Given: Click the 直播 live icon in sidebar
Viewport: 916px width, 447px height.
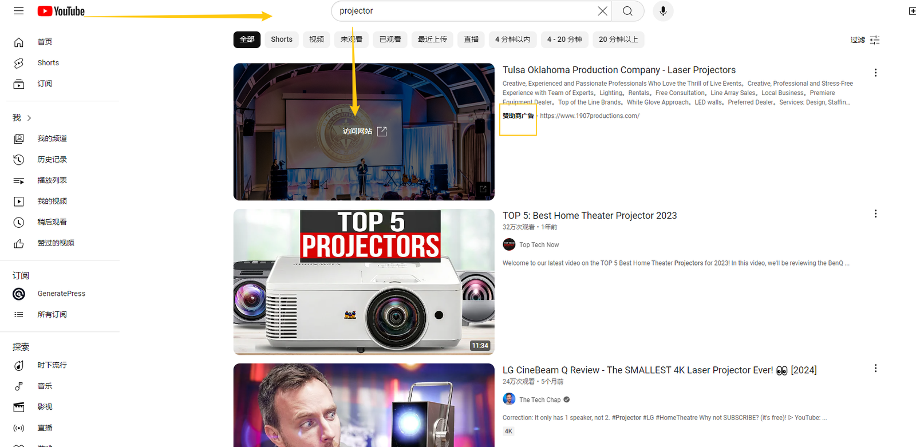Looking at the screenshot, I should [19, 428].
